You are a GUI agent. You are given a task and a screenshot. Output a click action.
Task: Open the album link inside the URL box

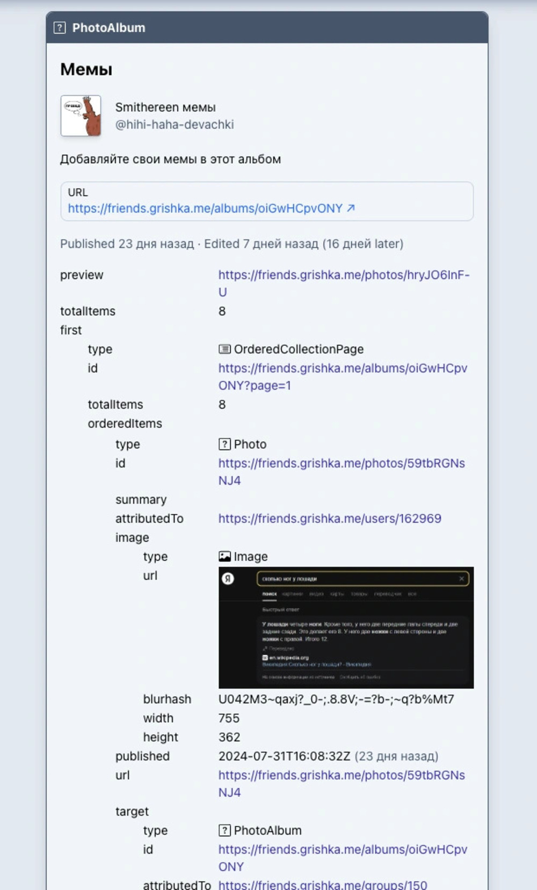click(x=205, y=208)
